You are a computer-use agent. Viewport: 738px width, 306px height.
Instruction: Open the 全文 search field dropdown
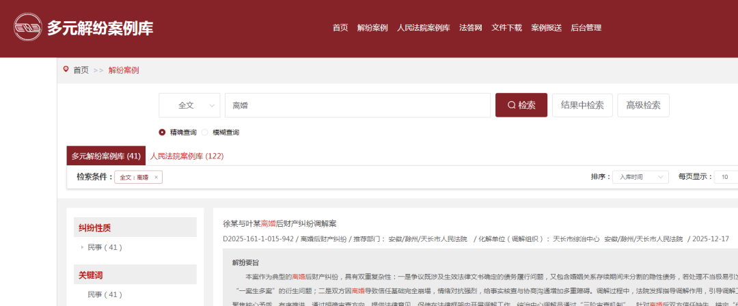click(189, 105)
